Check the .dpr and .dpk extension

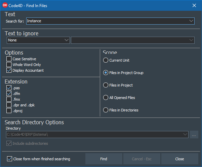click(x=9, y=105)
